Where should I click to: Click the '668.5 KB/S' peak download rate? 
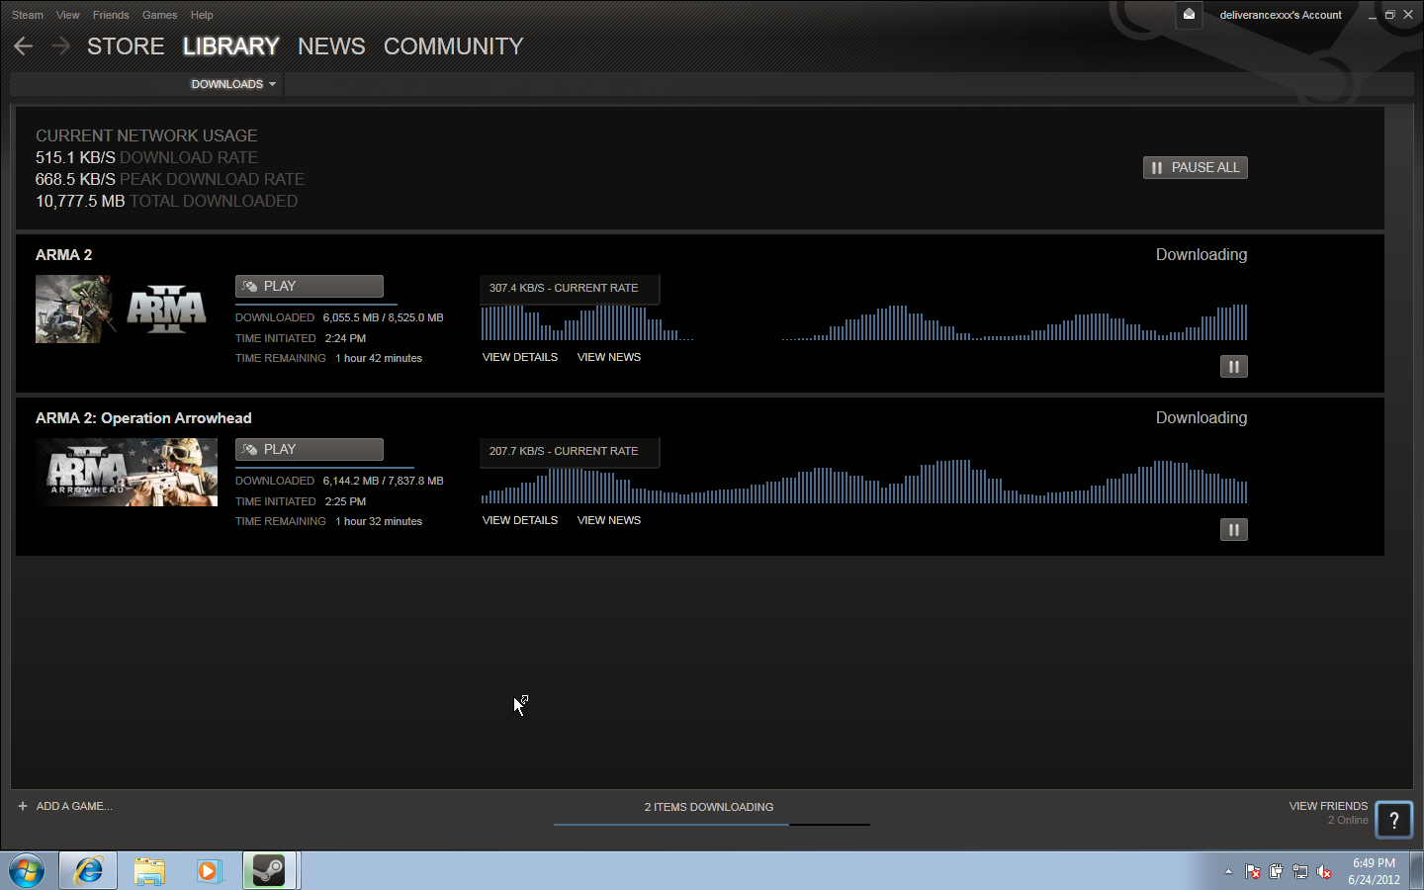pyautogui.click(x=75, y=179)
